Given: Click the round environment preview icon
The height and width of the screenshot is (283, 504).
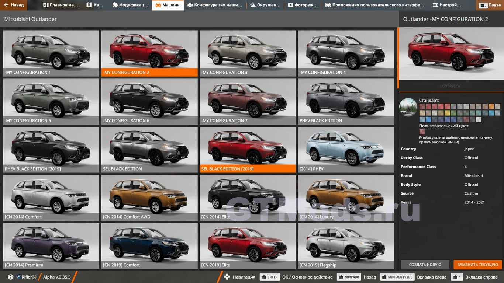Looking at the screenshot, I should [408, 107].
